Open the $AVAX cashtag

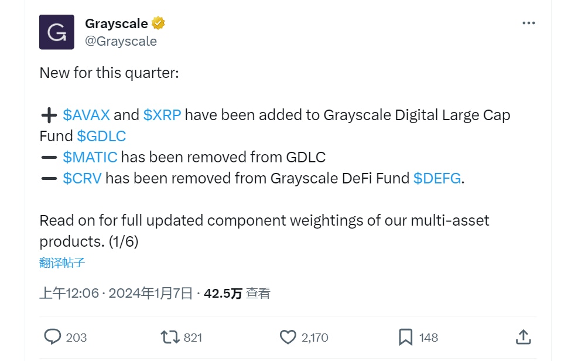click(87, 115)
